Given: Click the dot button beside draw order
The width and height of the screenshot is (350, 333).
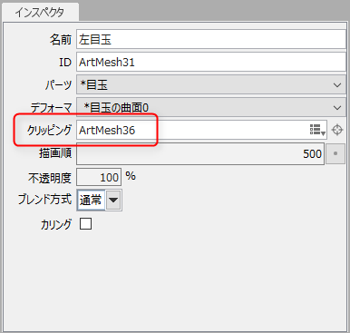Looking at the screenshot, I should point(335,153).
